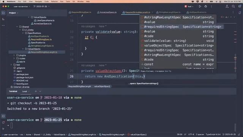Open completion popup Next Tip link
Viewport: 243px width, 137px height.
168,71
